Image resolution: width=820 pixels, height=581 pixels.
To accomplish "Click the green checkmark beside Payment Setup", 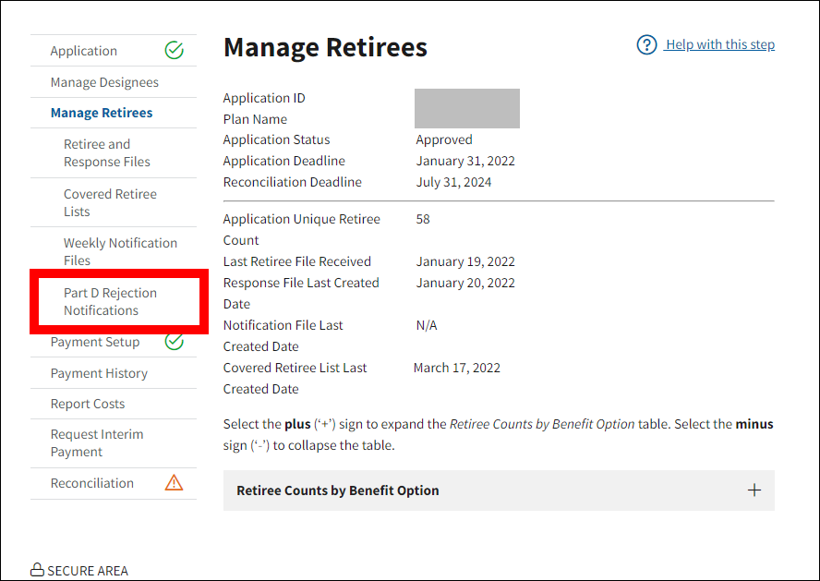I will coord(174,342).
